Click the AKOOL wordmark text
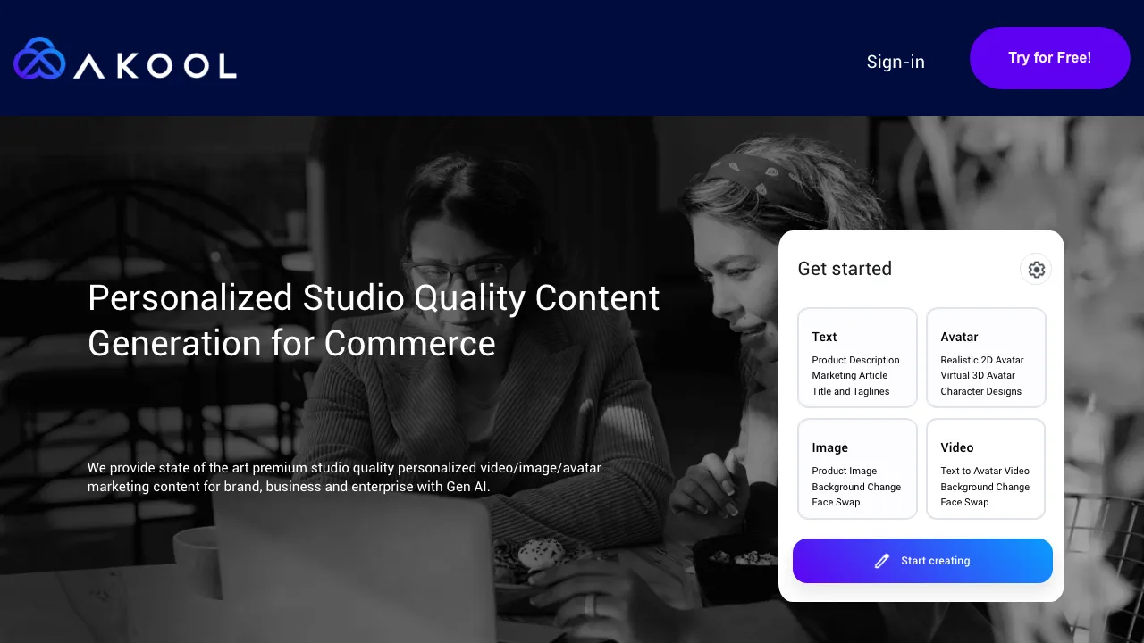 156,65
